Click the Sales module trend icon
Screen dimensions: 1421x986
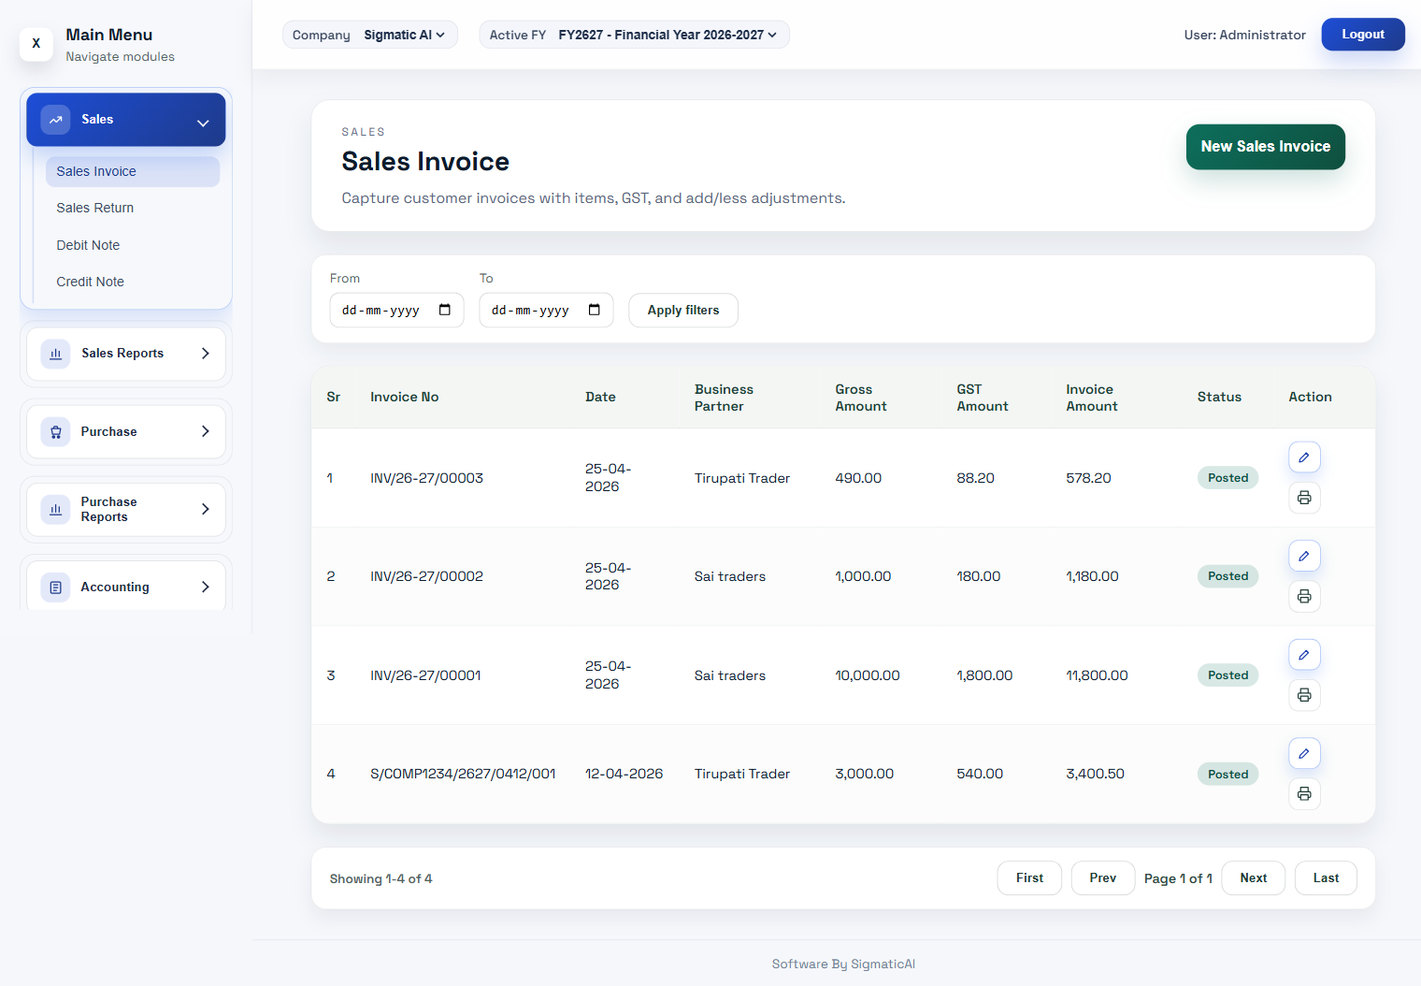click(x=55, y=120)
